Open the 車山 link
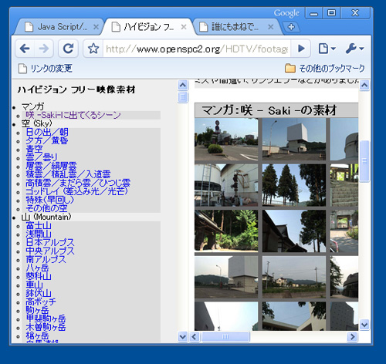The width and height of the screenshot is (386, 364). click(x=34, y=285)
